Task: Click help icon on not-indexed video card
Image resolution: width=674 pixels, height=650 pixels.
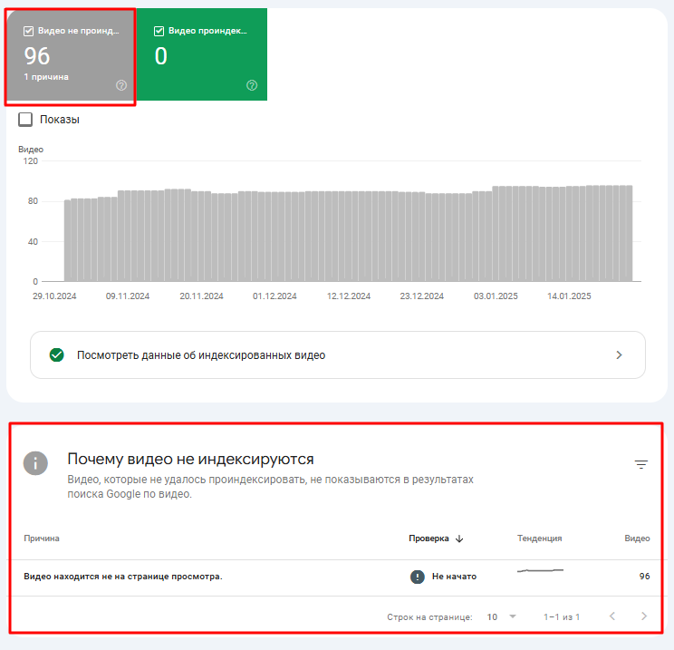Action: tap(121, 85)
